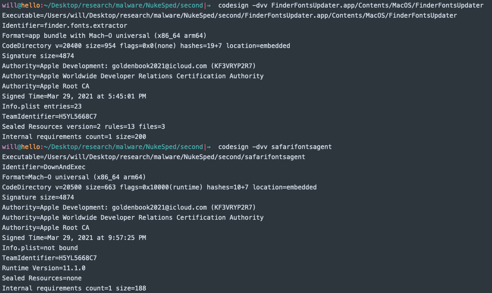Click the Format=app bundle output line

coord(104,36)
